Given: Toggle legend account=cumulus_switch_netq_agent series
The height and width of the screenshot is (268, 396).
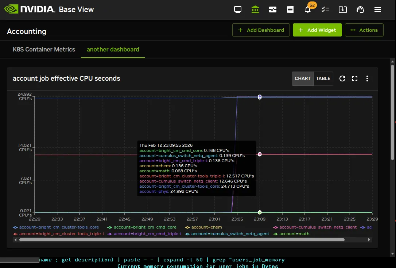Looking at the screenshot, I should coord(227,234).
